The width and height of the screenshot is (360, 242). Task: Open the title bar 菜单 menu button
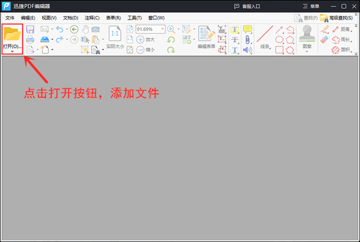coord(311,6)
